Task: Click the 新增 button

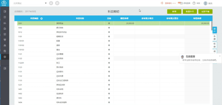Action: (174, 12)
